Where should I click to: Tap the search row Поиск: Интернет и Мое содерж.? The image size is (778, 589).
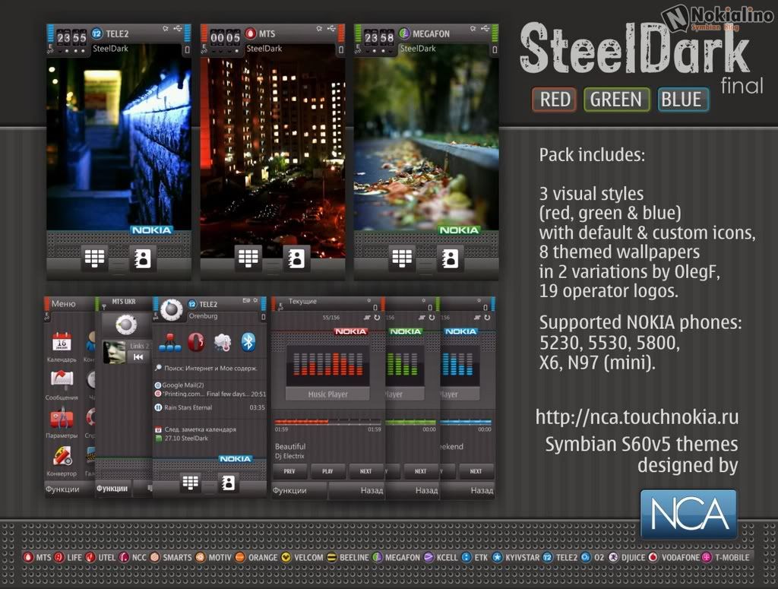tap(210, 368)
